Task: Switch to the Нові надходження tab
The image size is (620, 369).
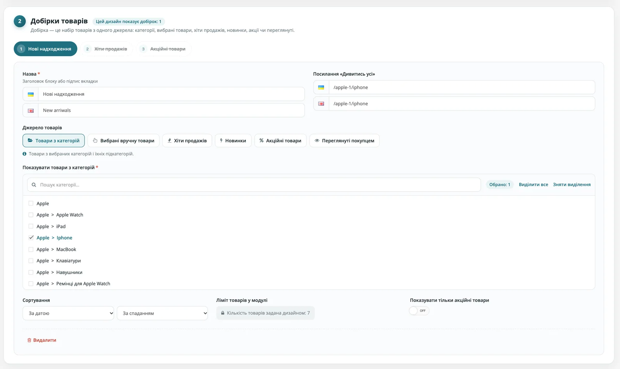Action: click(45, 49)
